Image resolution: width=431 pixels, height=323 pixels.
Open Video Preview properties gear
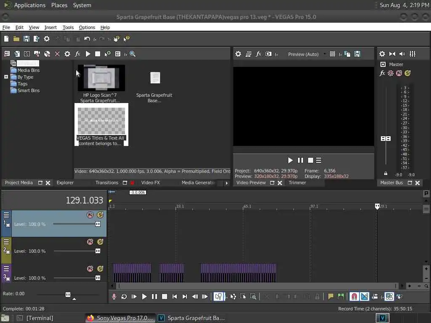pyautogui.click(x=238, y=54)
